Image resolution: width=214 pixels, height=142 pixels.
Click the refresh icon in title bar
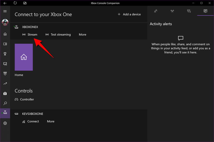click(x=15, y=3)
